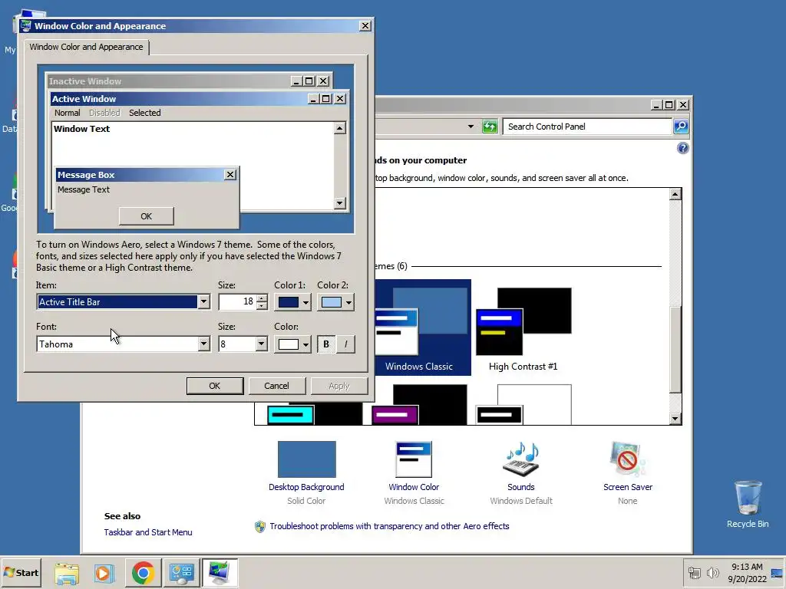Click the Show desktop icon beside the clock
The image size is (786, 589).
click(778, 572)
